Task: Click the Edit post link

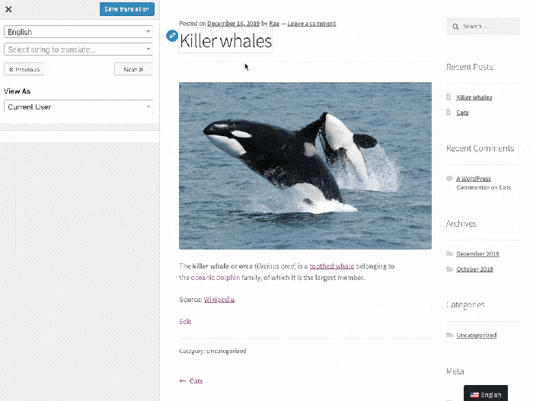Action: [x=185, y=321]
